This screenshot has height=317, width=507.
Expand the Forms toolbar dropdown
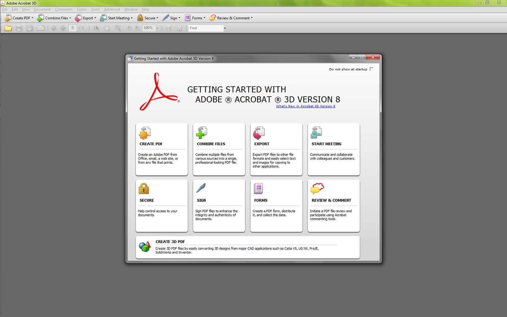tap(204, 18)
